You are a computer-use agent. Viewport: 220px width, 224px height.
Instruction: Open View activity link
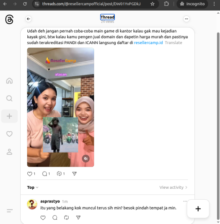coord(173,187)
